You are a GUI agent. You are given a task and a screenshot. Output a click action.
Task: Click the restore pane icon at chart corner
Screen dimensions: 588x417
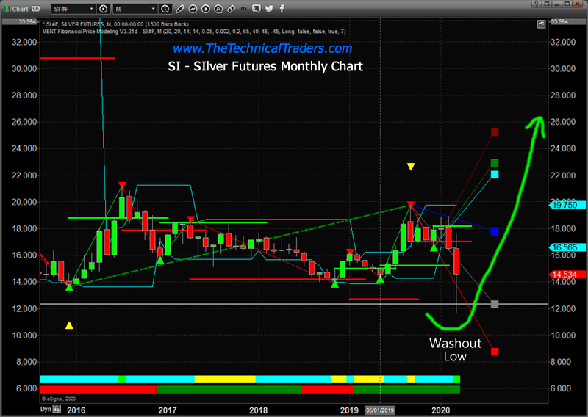click(541, 24)
